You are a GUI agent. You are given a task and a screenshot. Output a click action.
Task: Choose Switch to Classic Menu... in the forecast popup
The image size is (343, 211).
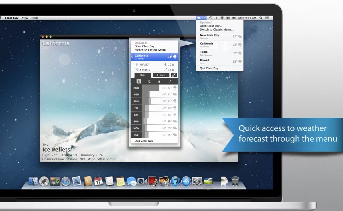[151, 50]
